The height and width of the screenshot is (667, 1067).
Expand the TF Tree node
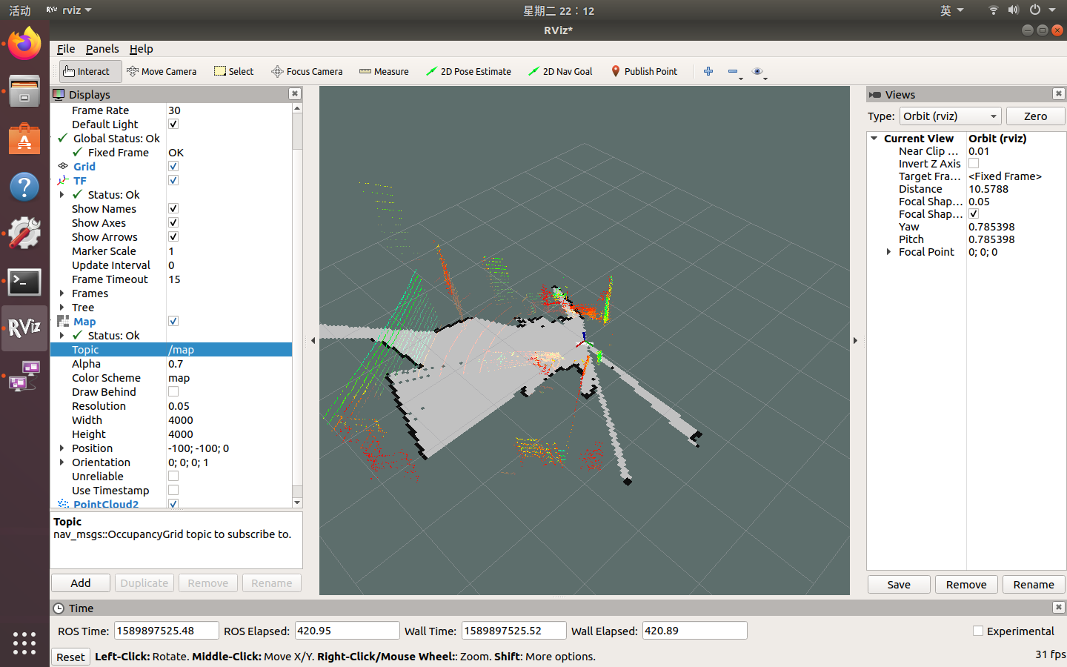click(x=62, y=308)
